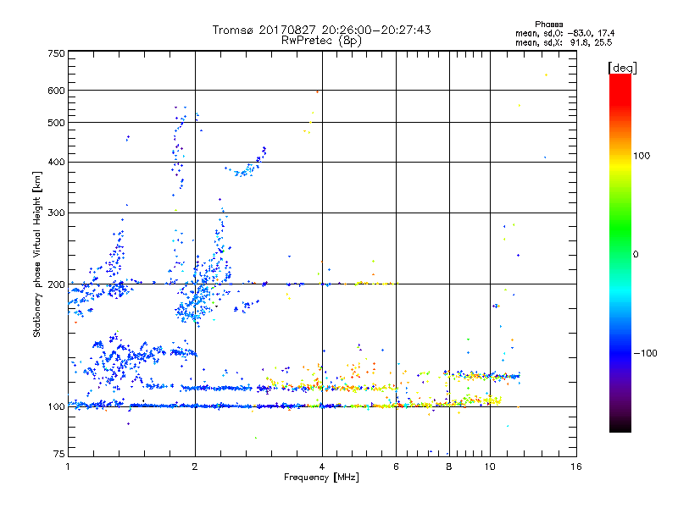Click the x-axis tick label '1'
The height and width of the screenshot is (508, 678).
68,467
